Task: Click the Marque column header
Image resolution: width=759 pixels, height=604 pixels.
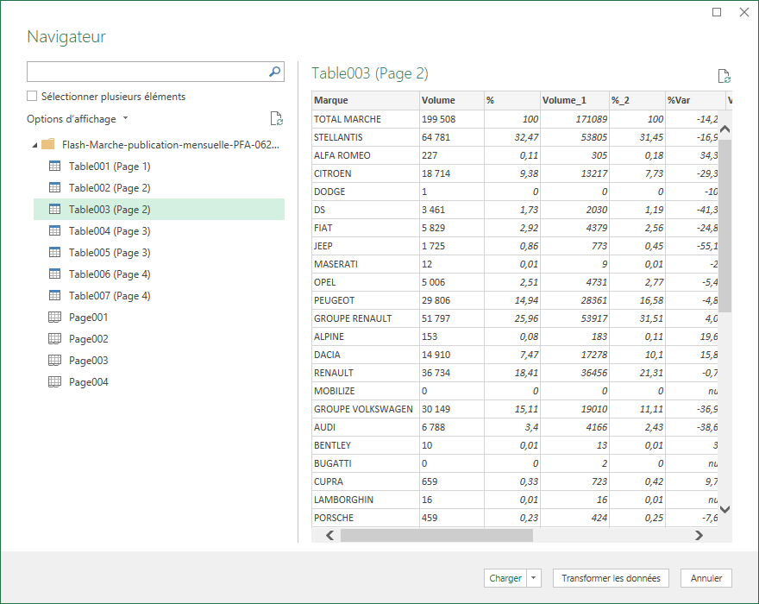Action: (x=366, y=100)
